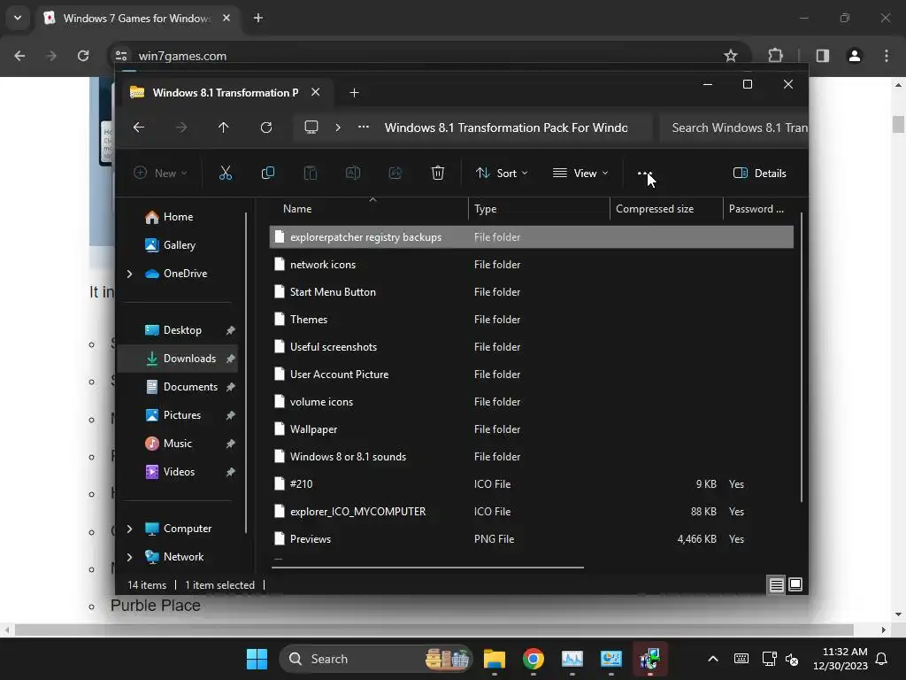Open Downloads in navigation pane
The image size is (906, 680).
178,359
